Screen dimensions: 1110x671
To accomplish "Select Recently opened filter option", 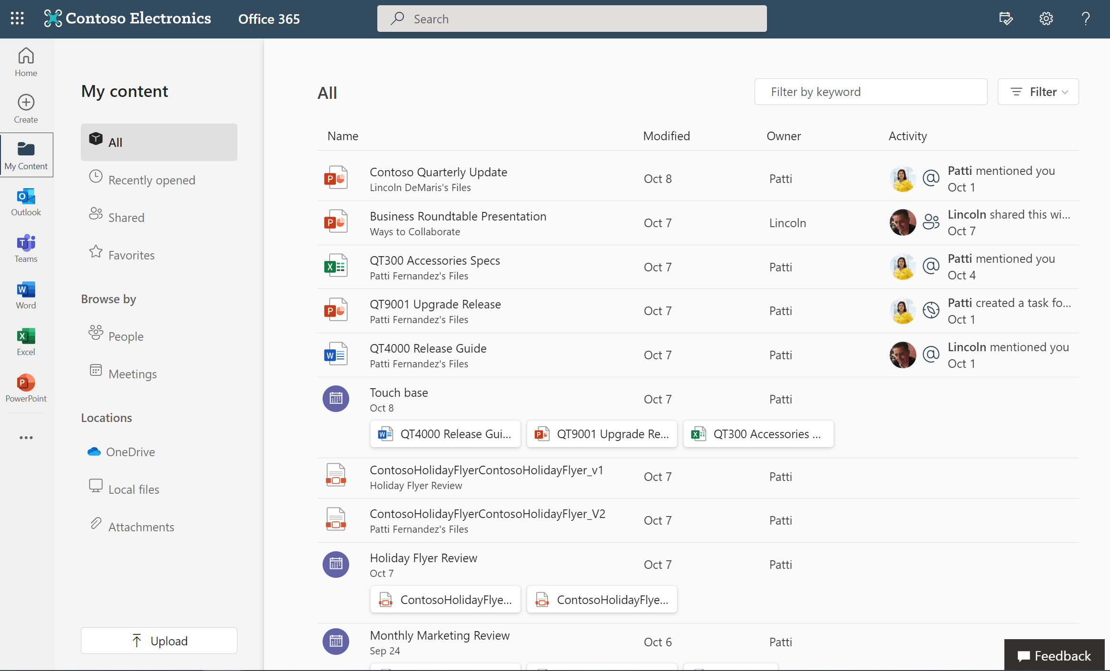I will (151, 179).
